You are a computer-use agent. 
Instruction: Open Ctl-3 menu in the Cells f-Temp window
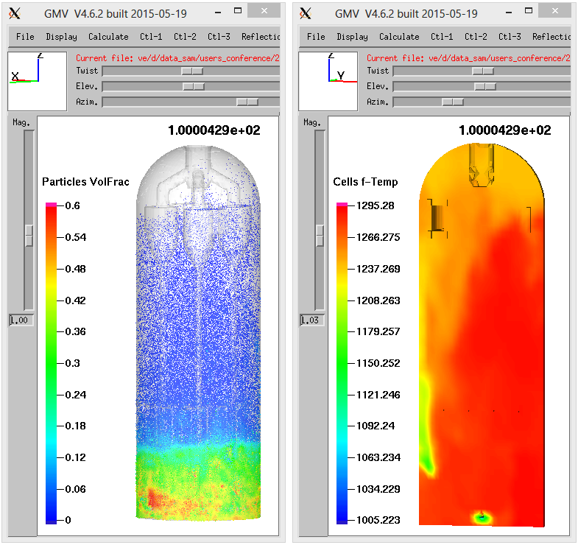pos(510,37)
